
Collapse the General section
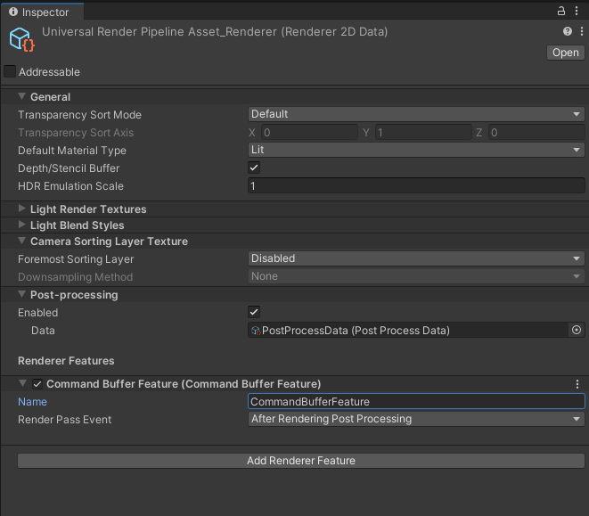tap(21, 96)
